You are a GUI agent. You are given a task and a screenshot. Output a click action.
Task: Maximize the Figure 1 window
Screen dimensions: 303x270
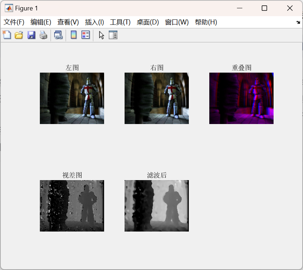point(264,8)
